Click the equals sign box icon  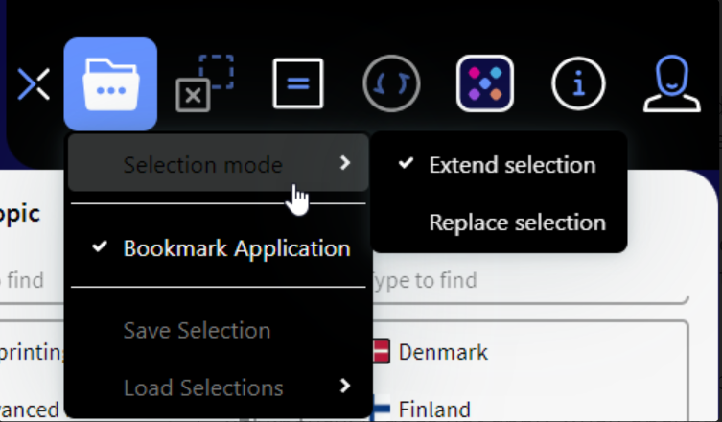298,84
